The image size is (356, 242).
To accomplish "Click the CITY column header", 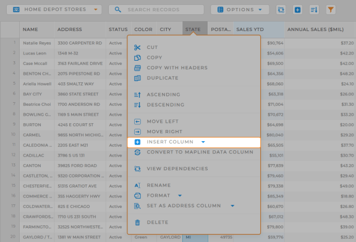I will 169,30.
